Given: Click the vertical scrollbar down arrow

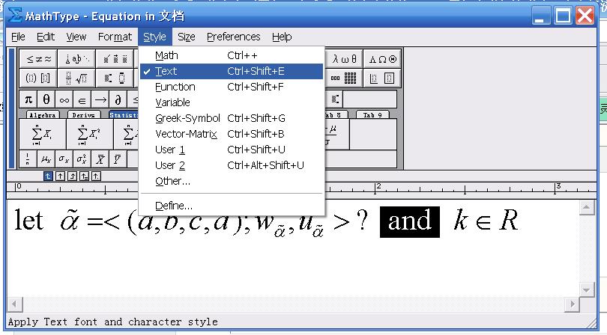Looking at the screenshot, I should tap(586, 290).
